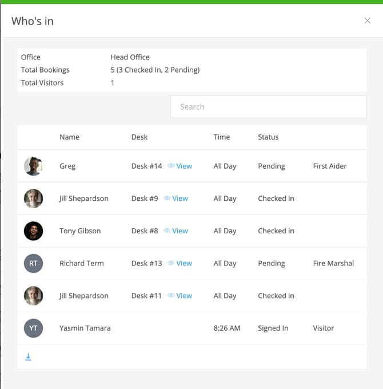Viewport: 383px width, 389px height.
Task: Open View link for Richard Term's Desk #13
Action: [x=184, y=264]
